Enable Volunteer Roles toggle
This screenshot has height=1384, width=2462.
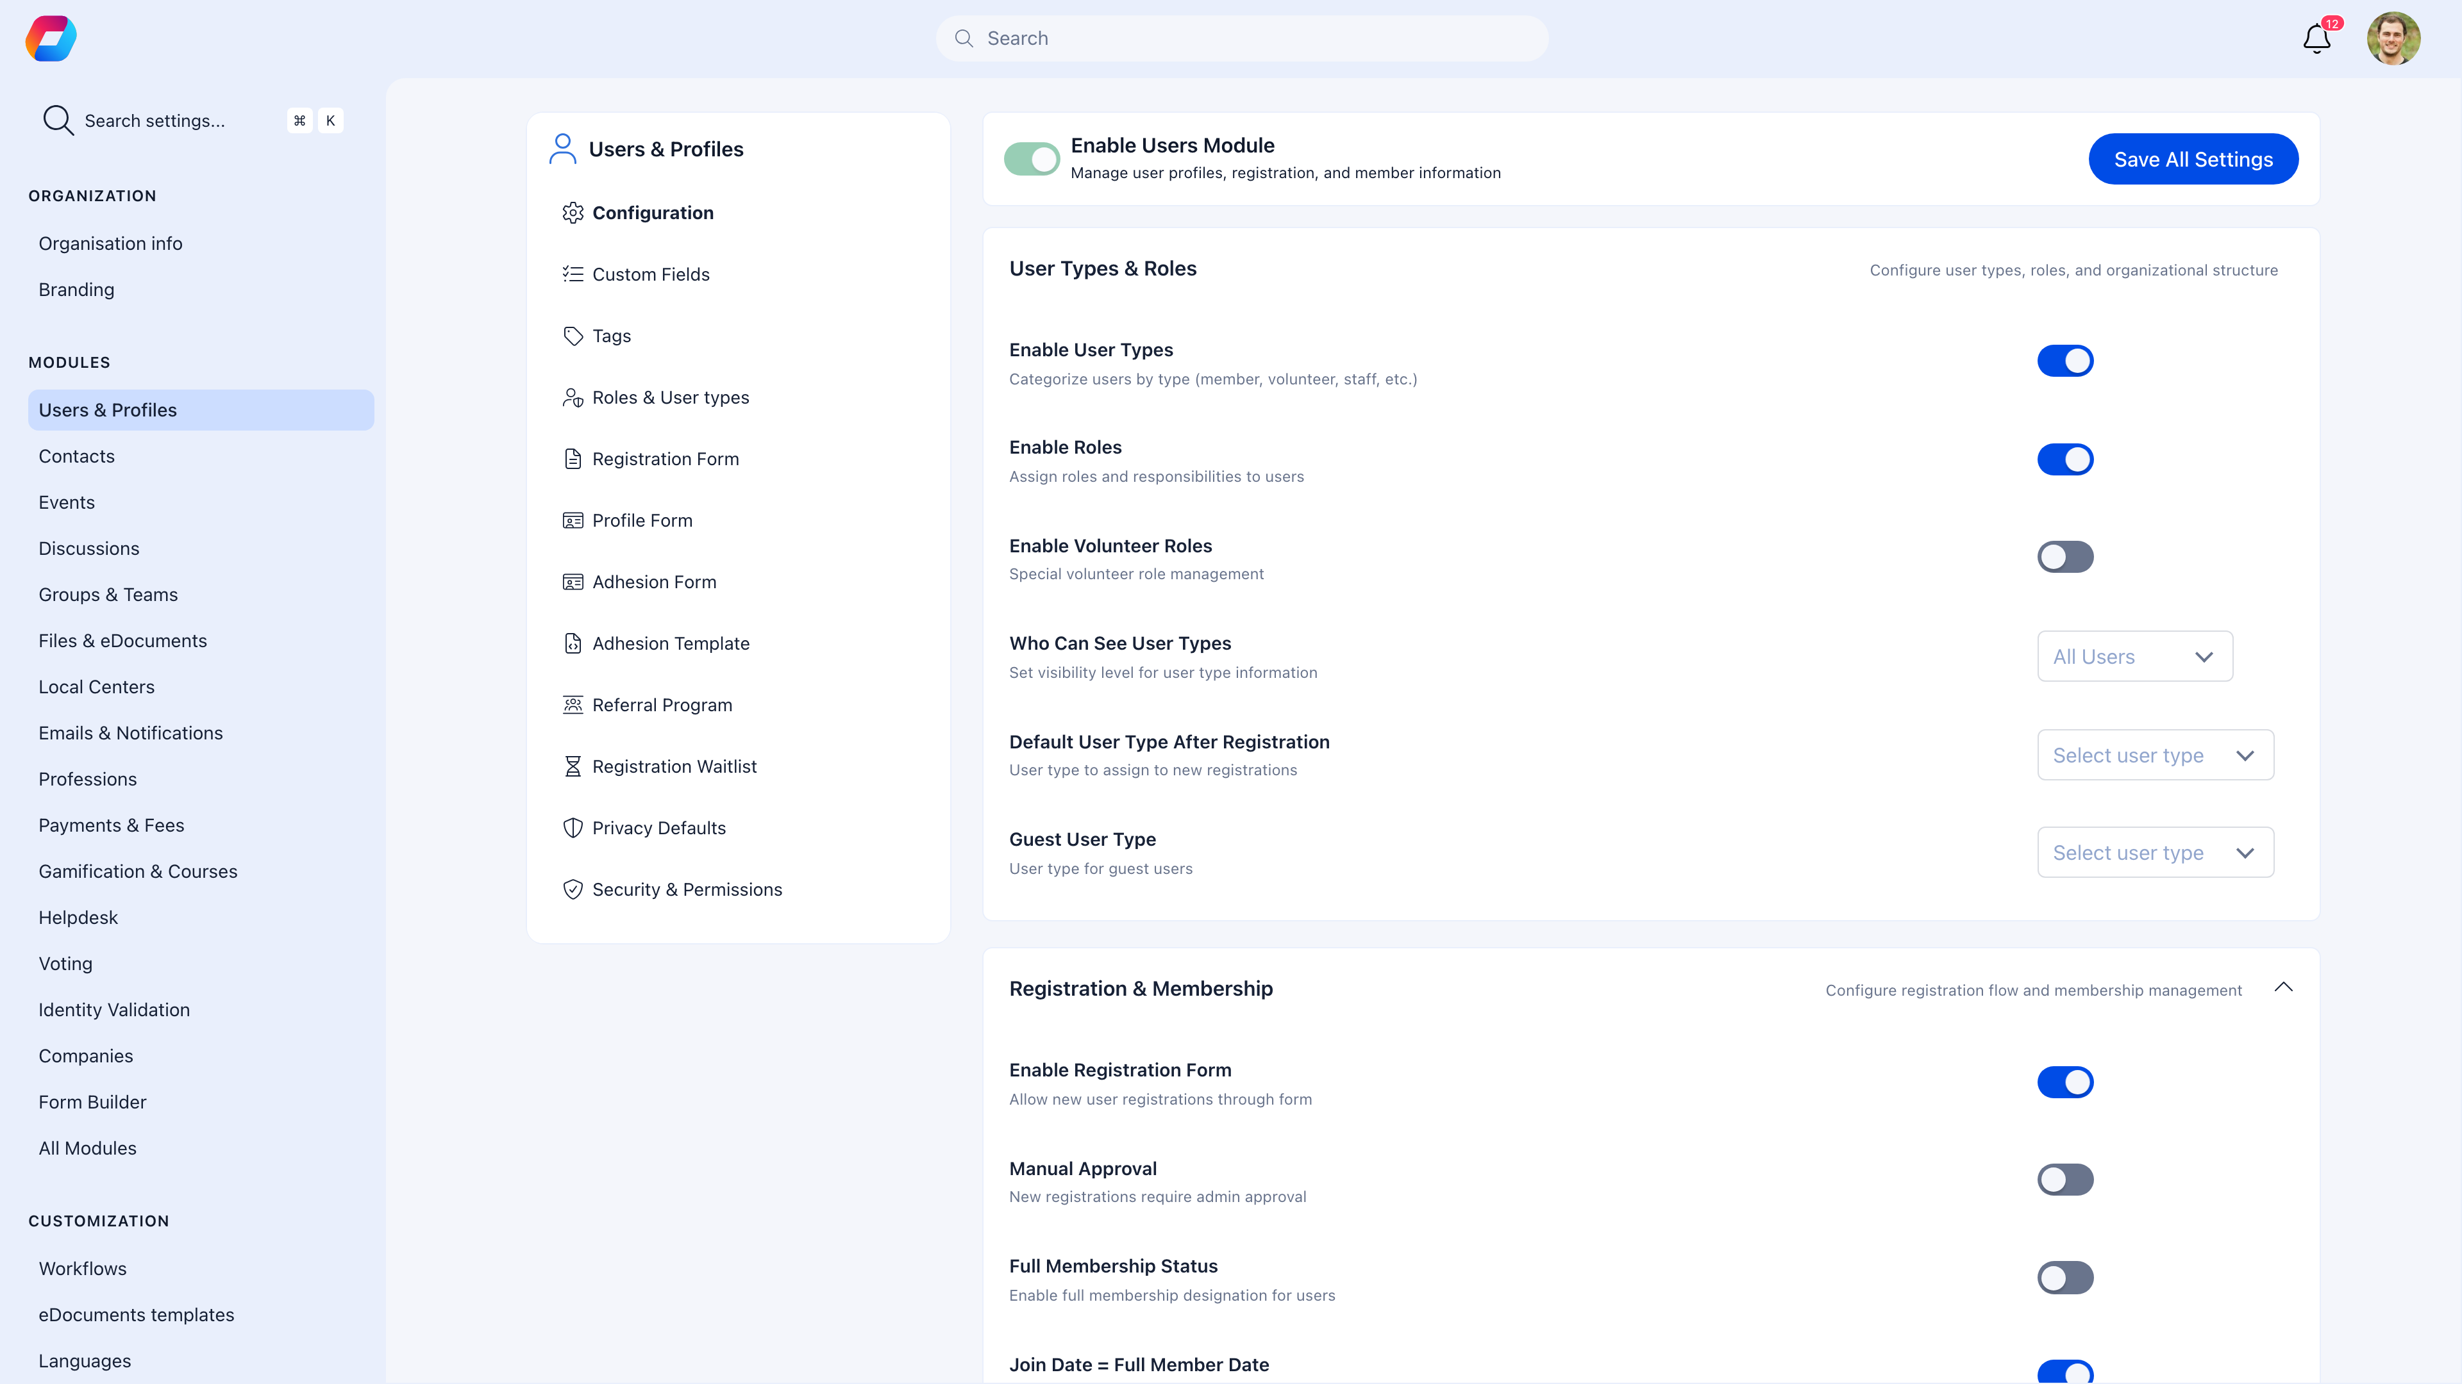pyautogui.click(x=2065, y=557)
